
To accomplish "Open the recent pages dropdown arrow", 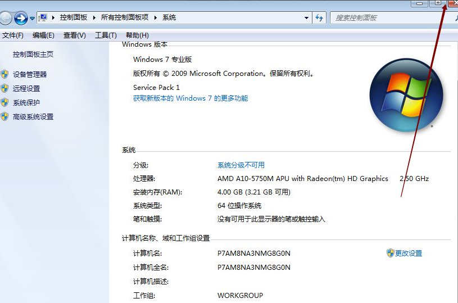I will coord(32,19).
